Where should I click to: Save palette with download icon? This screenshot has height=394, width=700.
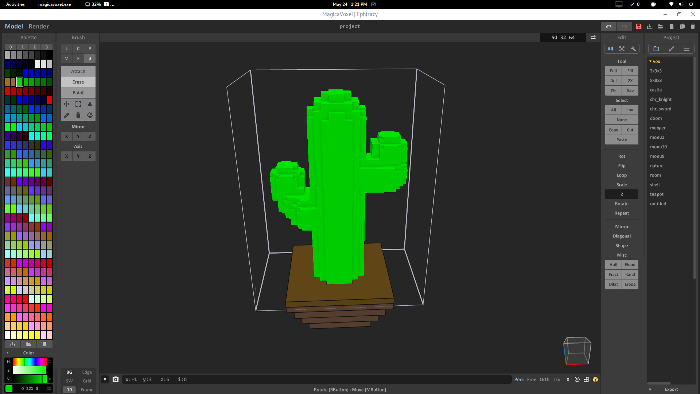coord(13,344)
